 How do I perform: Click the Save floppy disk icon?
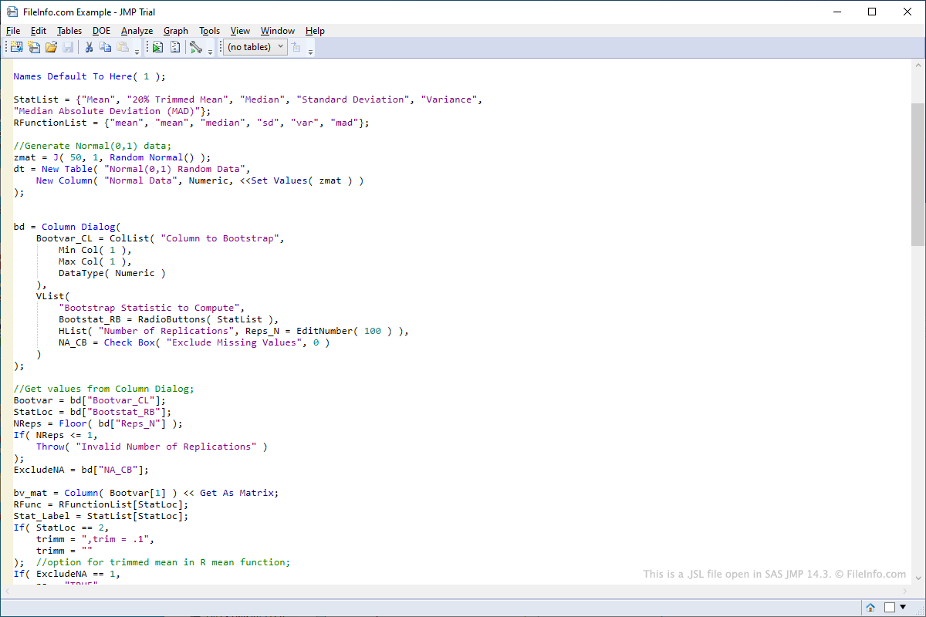tap(68, 47)
